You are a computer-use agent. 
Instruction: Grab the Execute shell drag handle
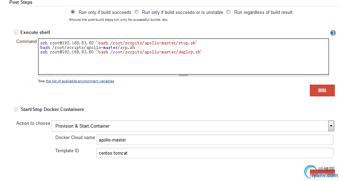click(16, 32)
